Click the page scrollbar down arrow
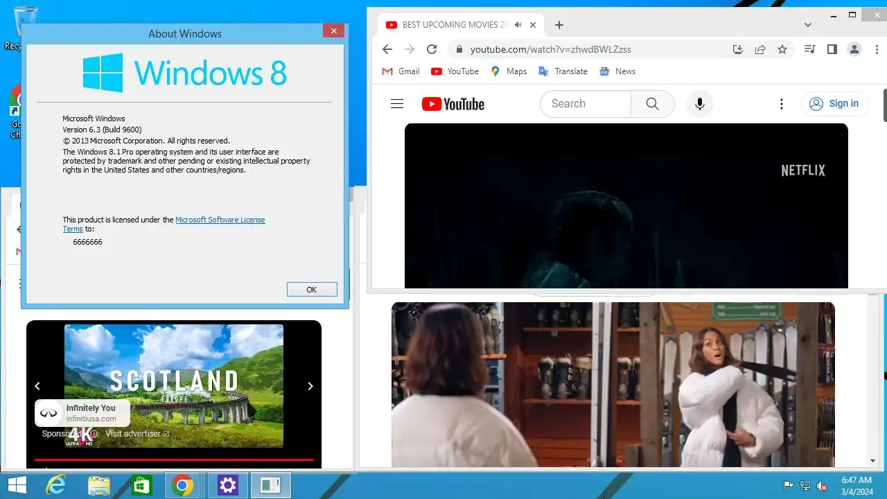 [873, 461]
